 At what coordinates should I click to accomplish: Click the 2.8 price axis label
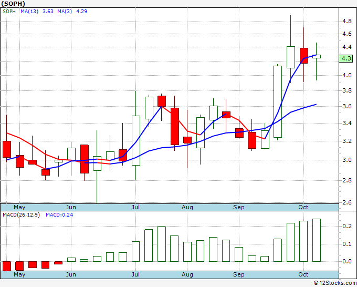pyautogui.click(x=346, y=180)
